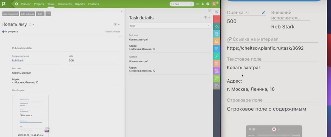Open the green key sidebar icon
Image resolution: width=331 pixels, height=137 pixels.
pos(216,56)
